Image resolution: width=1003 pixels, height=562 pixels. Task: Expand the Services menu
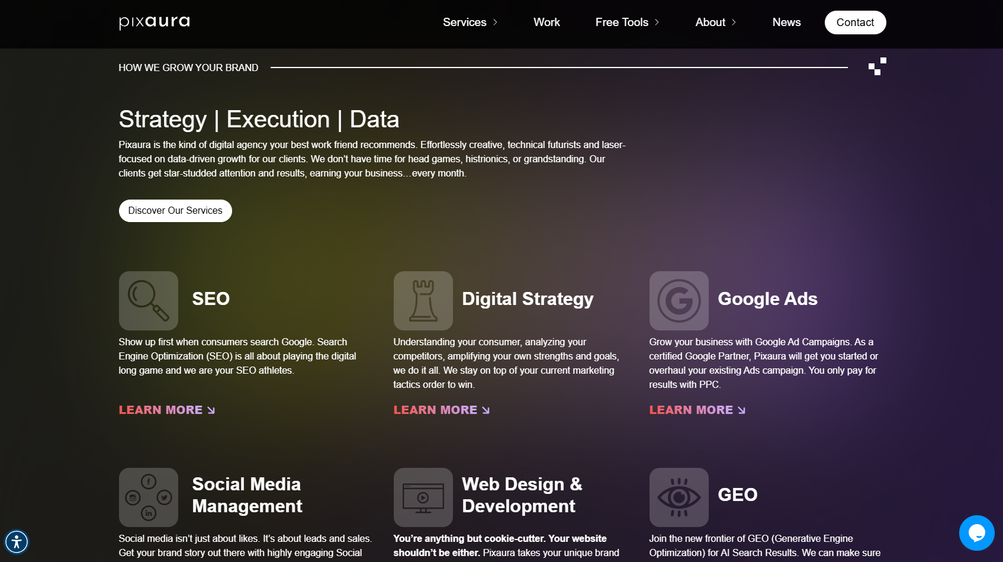[x=470, y=23]
